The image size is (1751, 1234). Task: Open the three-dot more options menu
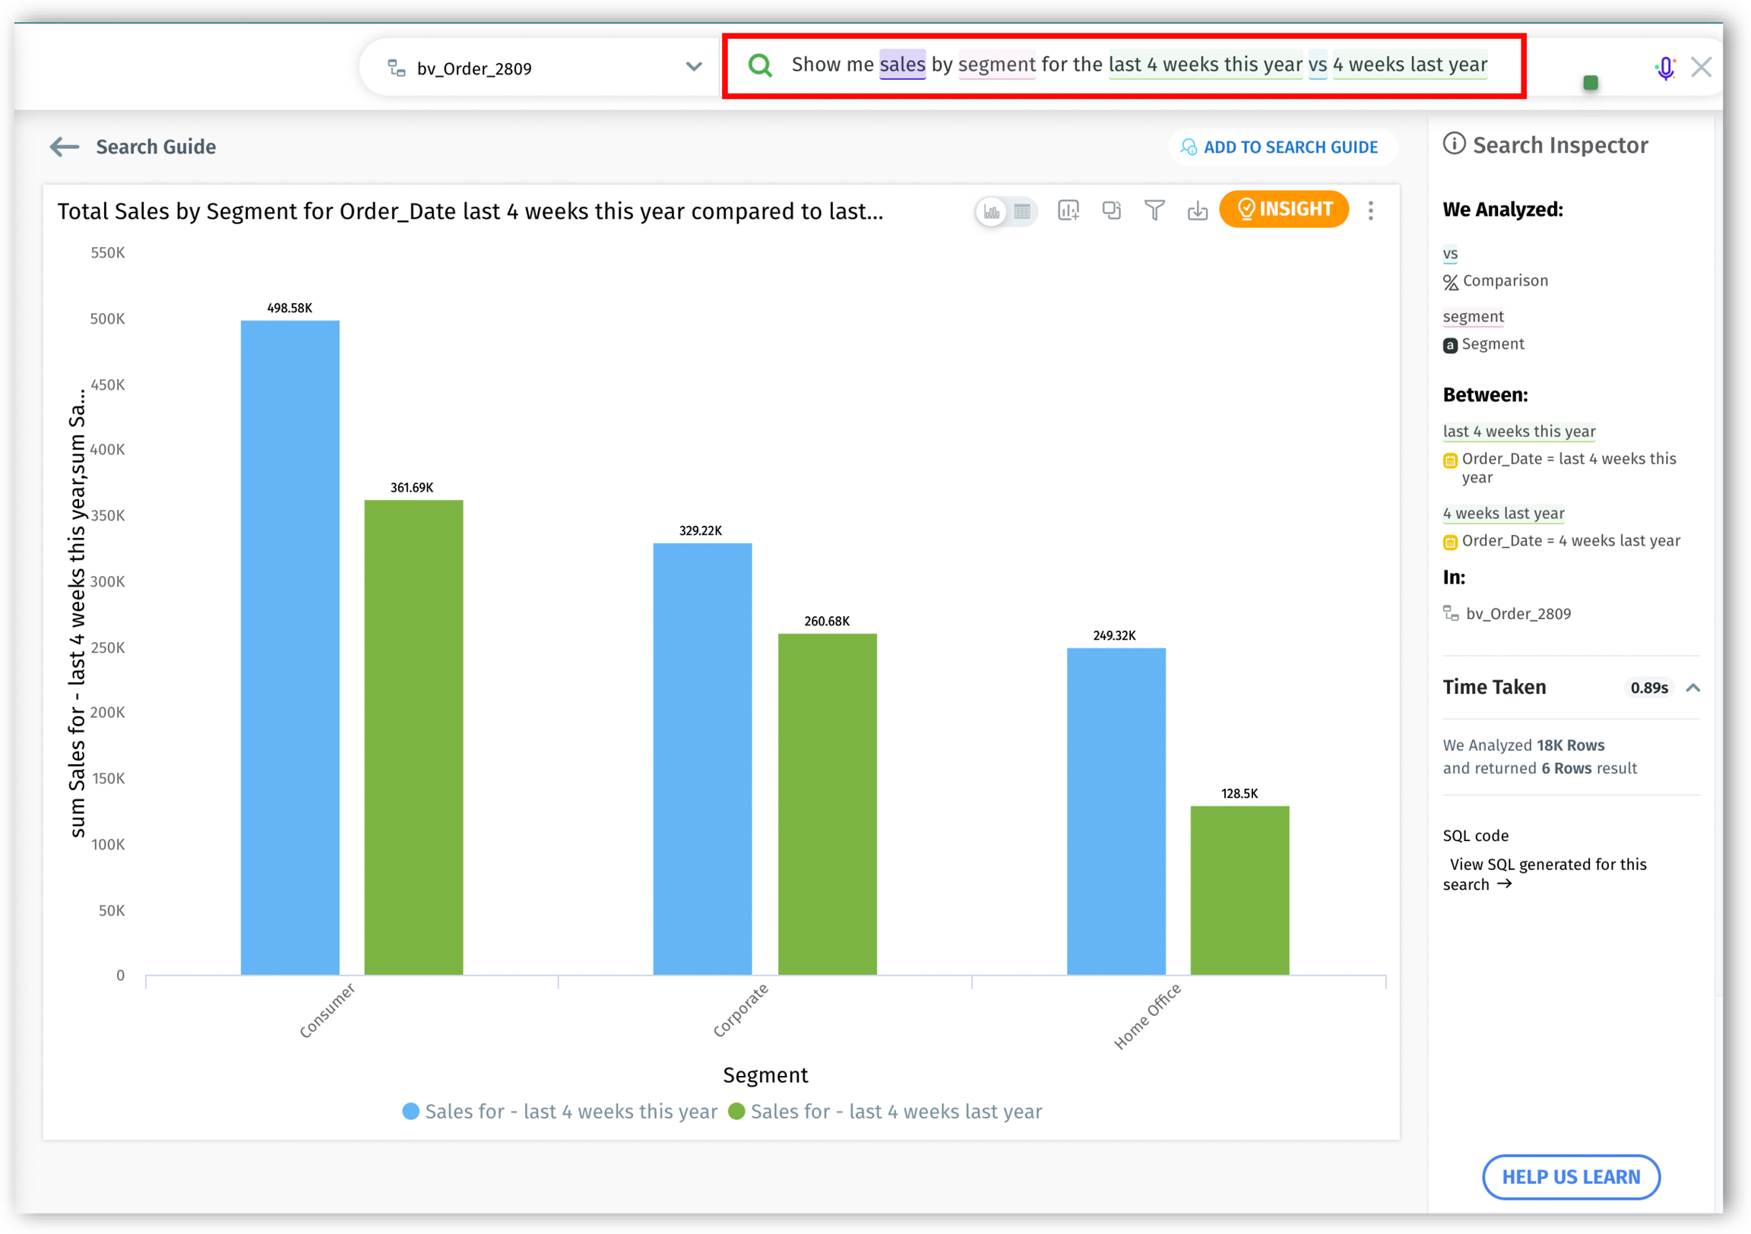coord(1370,210)
